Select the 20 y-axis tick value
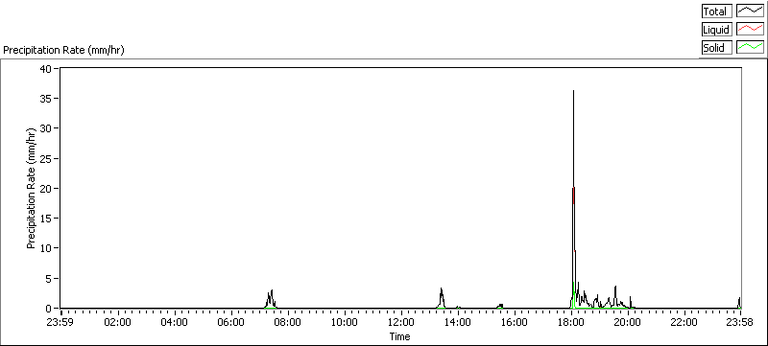This screenshot has width=768, height=346. [46, 188]
